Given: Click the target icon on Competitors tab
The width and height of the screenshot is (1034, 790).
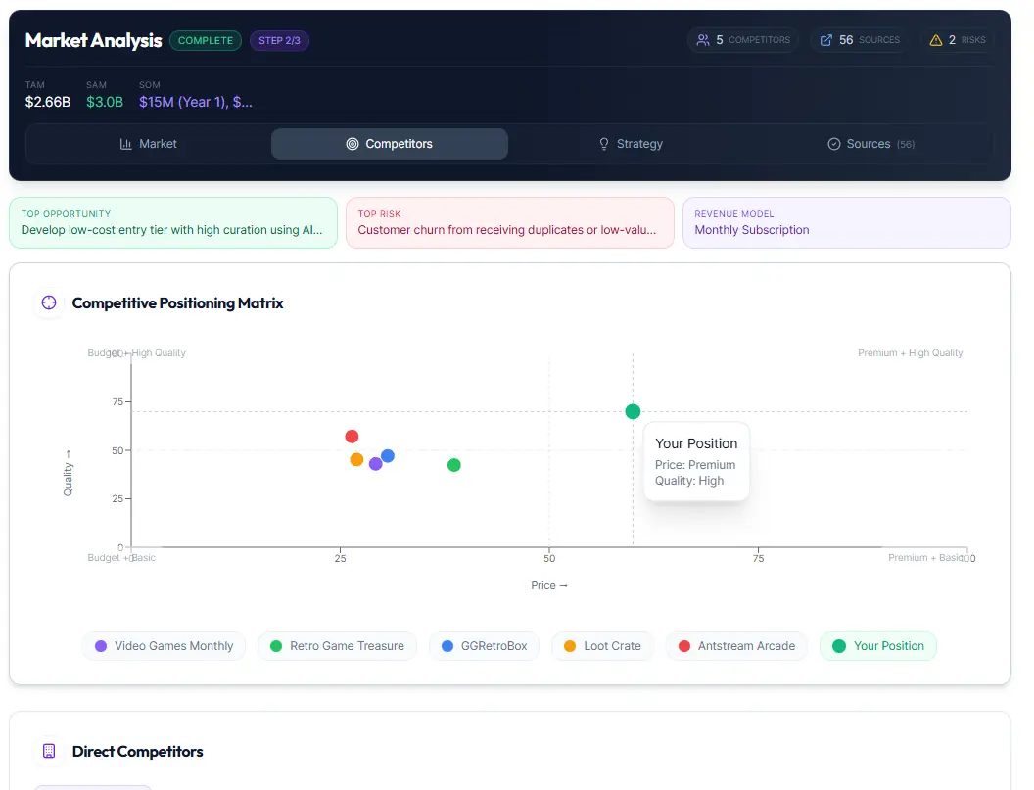Looking at the screenshot, I should pyautogui.click(x=354, y=144).
